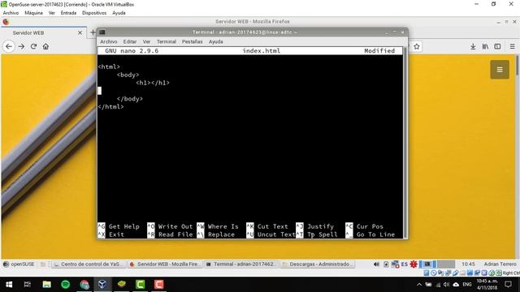
Task: Click the opening <body> tag line
Action: pos(128,75)
